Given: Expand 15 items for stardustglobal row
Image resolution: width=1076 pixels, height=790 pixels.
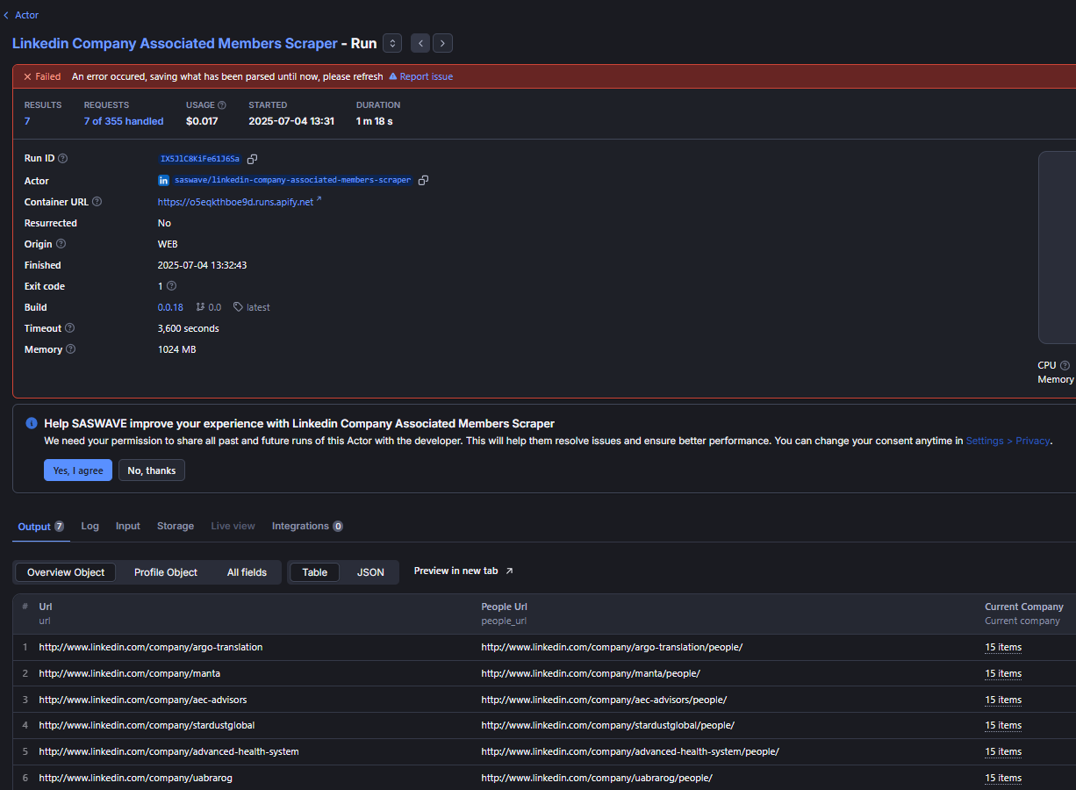Looking at the screenshot, I should (x=1003, y=725).
